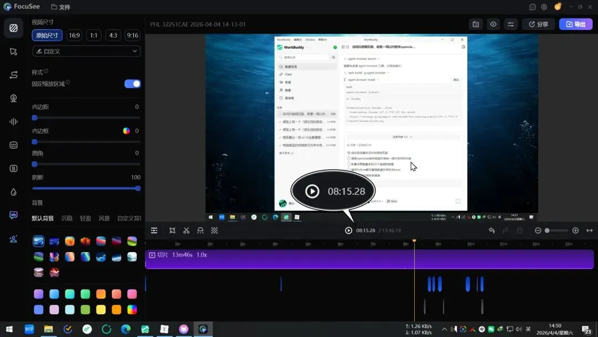This screenshot has height=337, width=598.
Task: Open the timeline track settings icon
Action: click(x=154, y=231)
